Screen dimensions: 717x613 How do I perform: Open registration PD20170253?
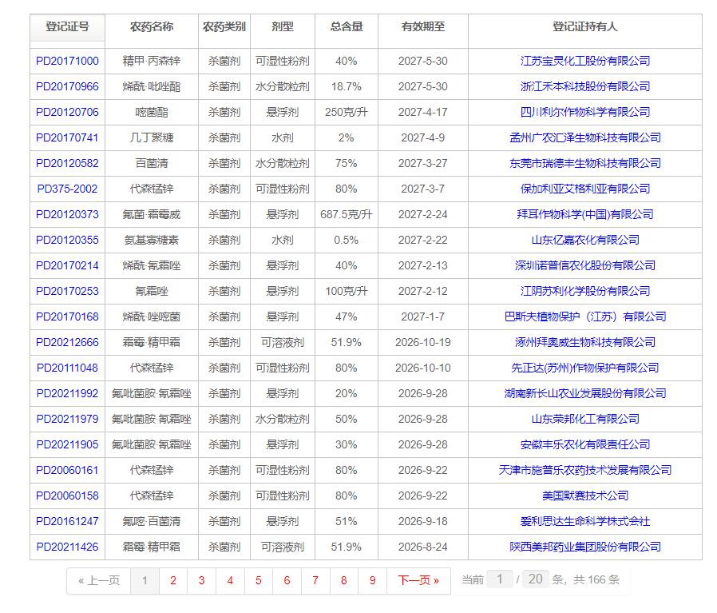coord(67,292)
